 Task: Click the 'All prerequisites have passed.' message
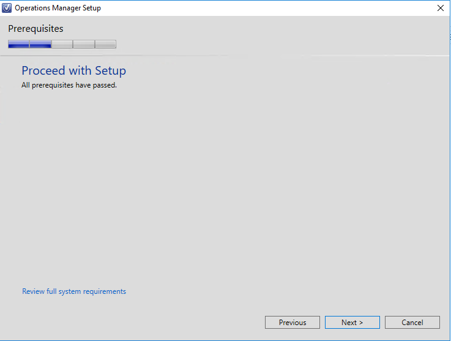coord(69,85)
